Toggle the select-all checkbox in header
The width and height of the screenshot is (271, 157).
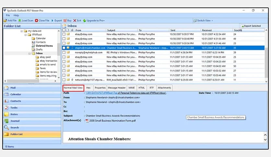point(64,30)
